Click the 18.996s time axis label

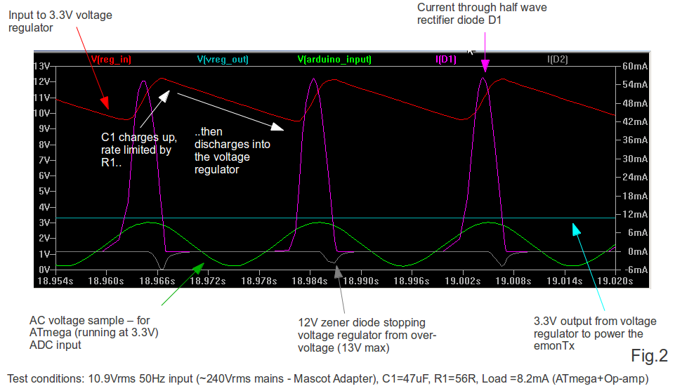tap(412, 281)
